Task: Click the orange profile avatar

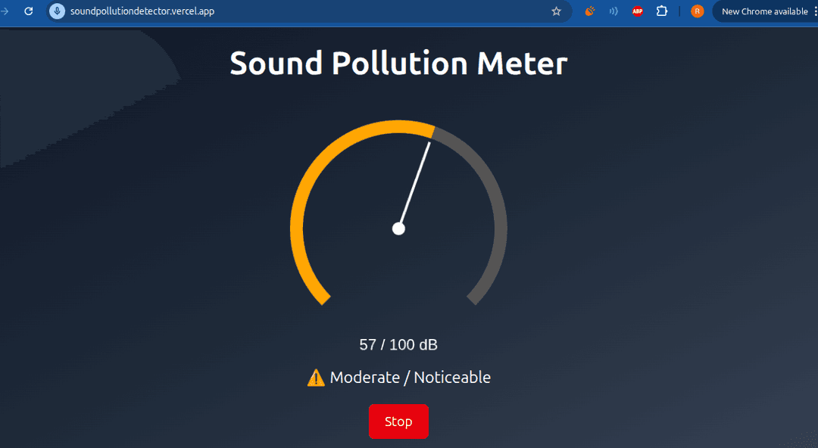Action: point(697,11)
